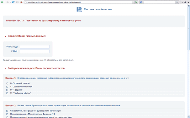190x118 pixels.
Task: Restore down the browser window
Action: tap(185, 2)
